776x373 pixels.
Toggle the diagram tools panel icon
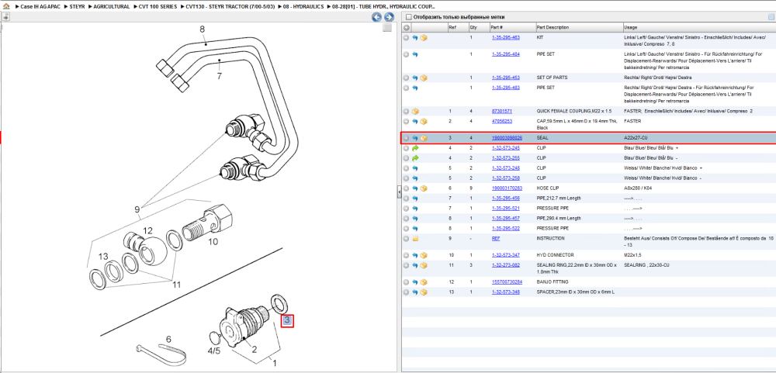[5, 17]
